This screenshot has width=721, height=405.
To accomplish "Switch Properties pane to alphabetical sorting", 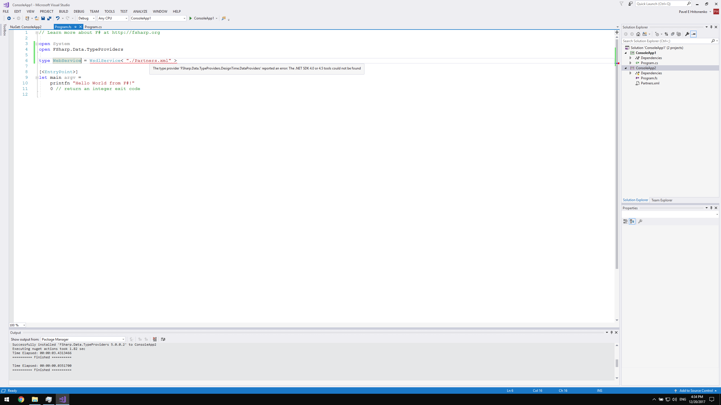I will point(632,221).
